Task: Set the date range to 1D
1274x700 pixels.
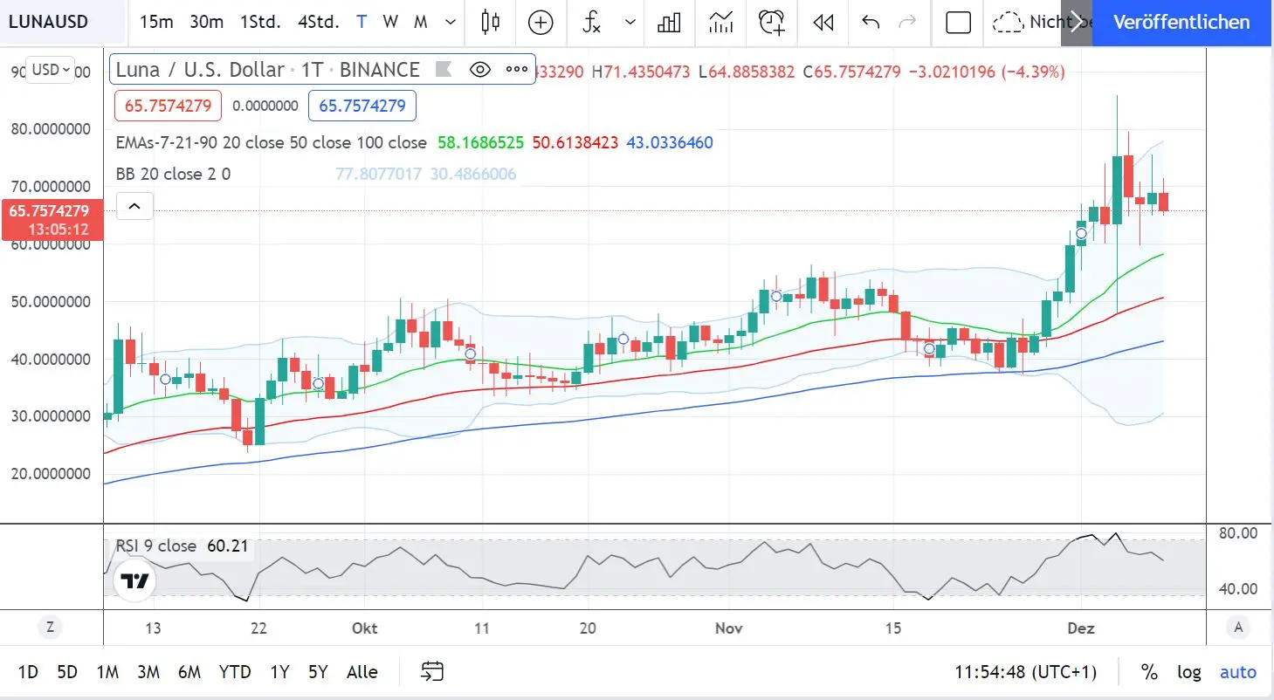Action: point(28,672)
